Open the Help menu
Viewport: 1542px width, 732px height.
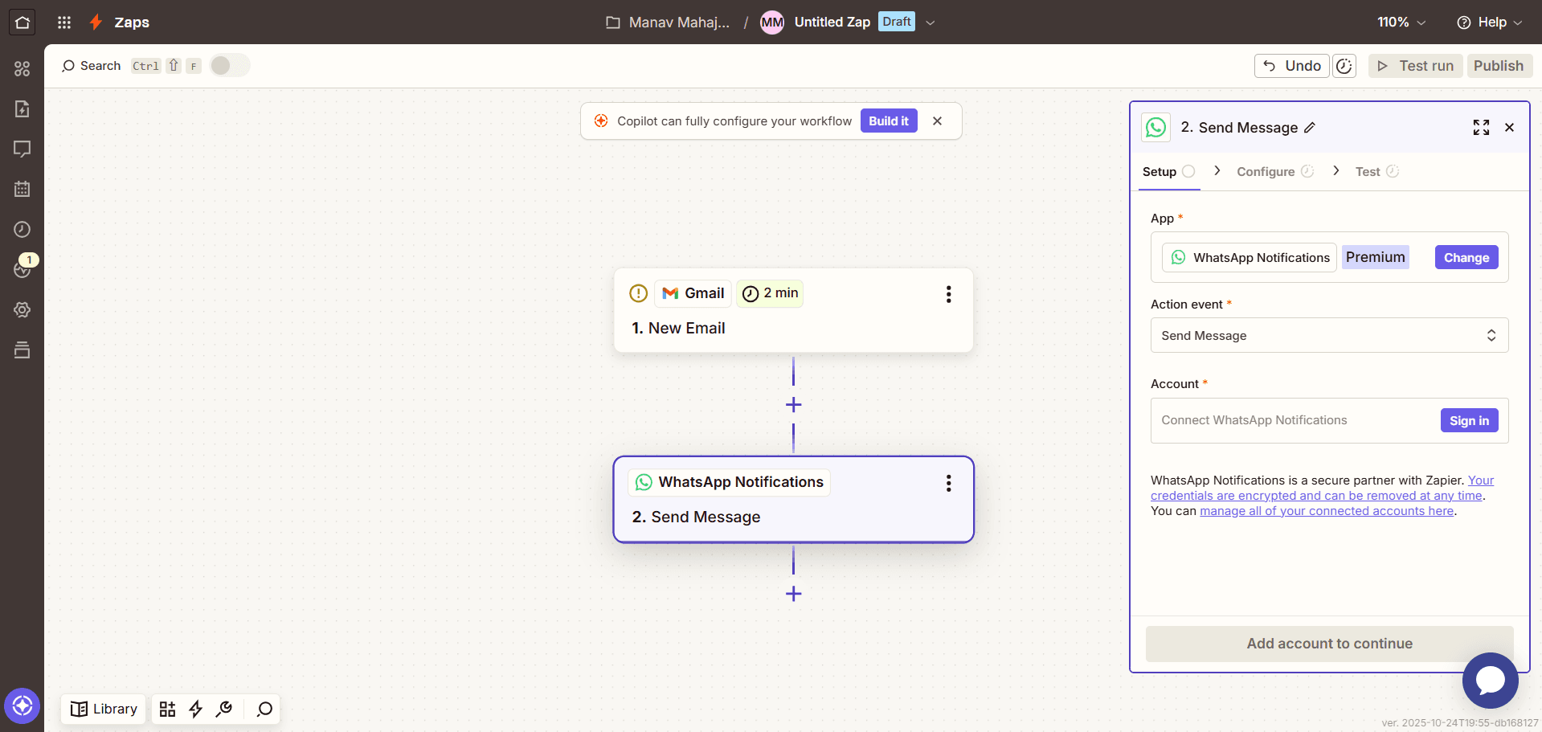1489,22
